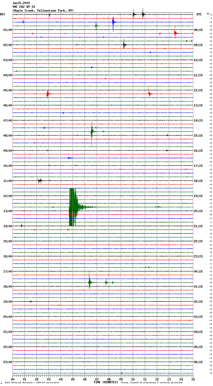This screenshot has height=386, width=213.
Task: Click minute tick "05" on the bottom axis
Action: point(73,379)
